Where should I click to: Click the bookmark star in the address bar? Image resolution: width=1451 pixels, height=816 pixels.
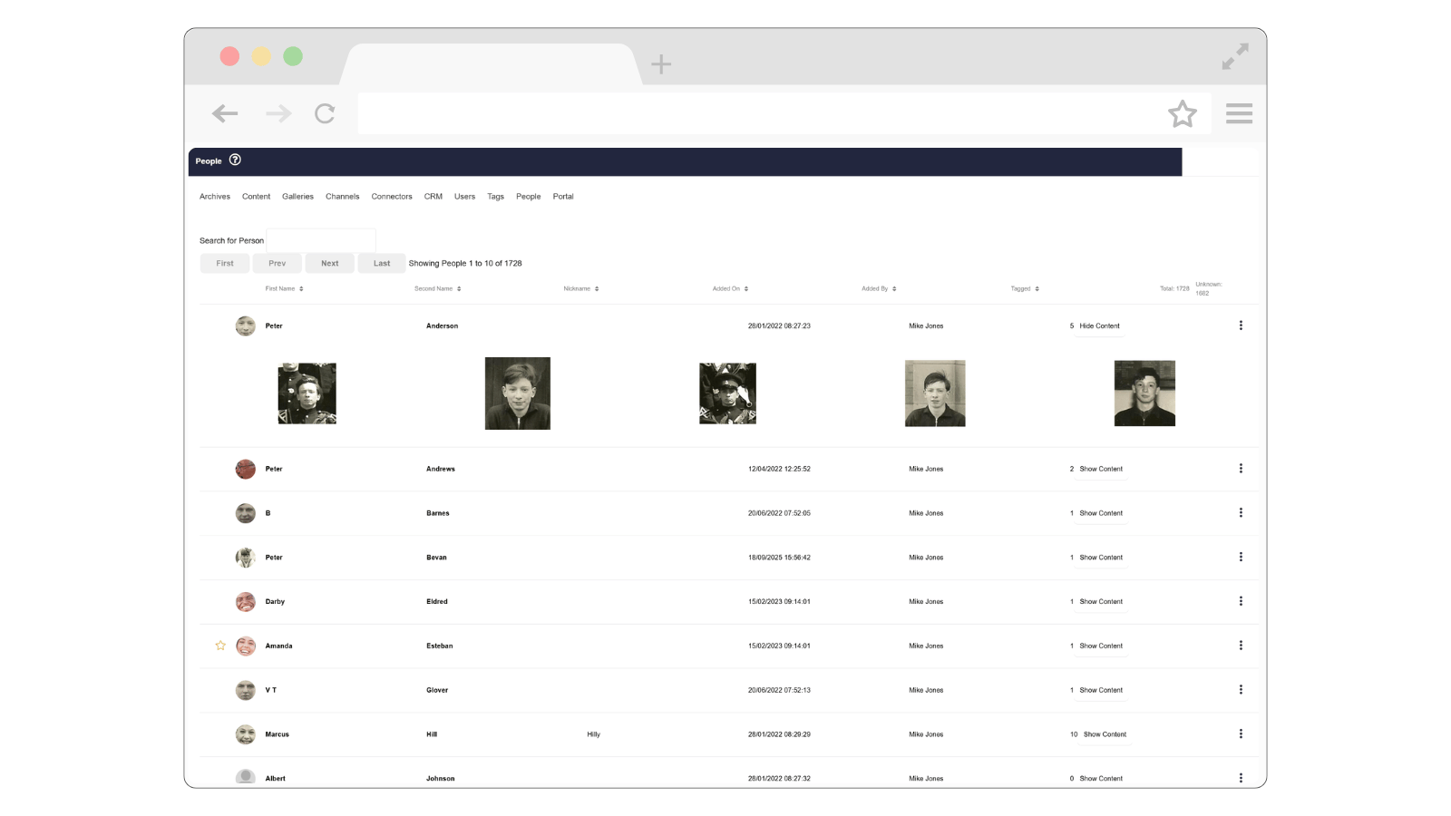coord(1183,113)
